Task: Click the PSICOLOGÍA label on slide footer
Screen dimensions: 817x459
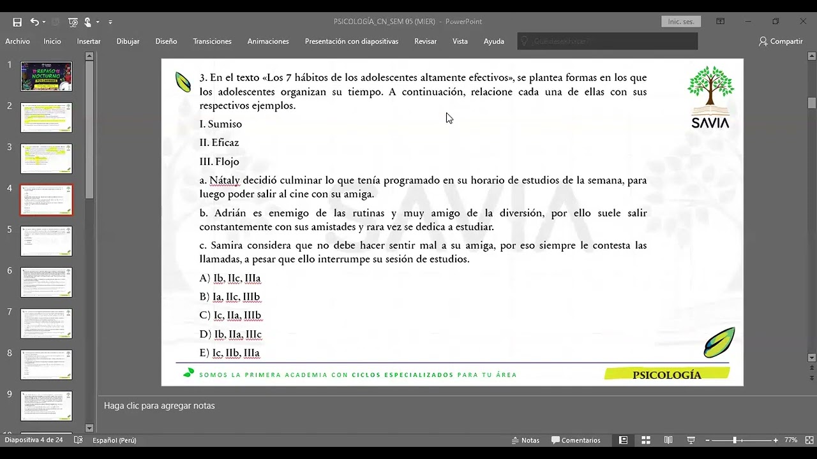Action: coord(667,375)
